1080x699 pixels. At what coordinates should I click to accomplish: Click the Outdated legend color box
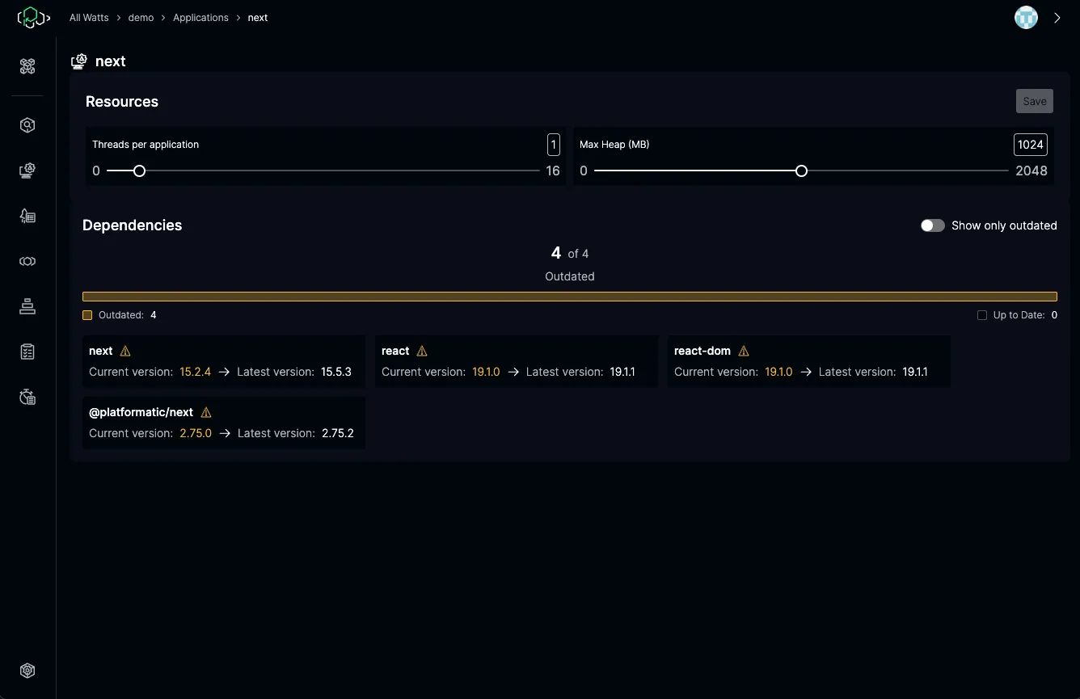point(87,315)
